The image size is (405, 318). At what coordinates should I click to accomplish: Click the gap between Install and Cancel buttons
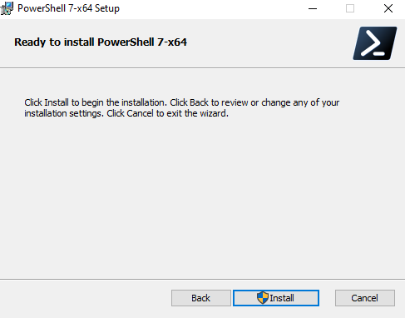(327, 298)
